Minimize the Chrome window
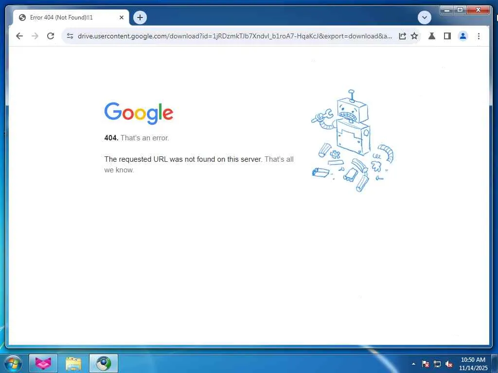Screen dimensions: 498x373 coord(447,10)
